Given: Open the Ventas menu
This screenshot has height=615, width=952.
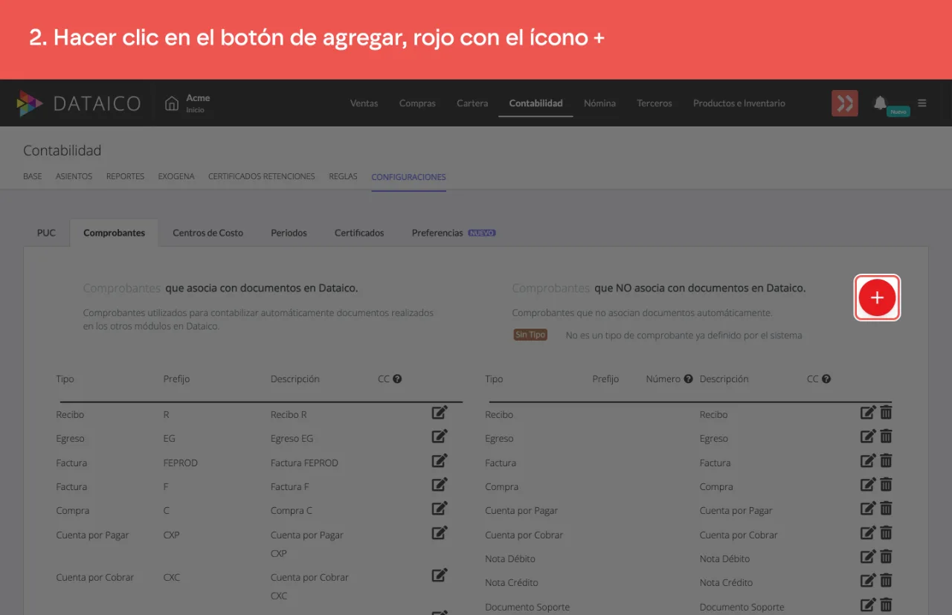Looking at the screenshot, I should [364, 103].
